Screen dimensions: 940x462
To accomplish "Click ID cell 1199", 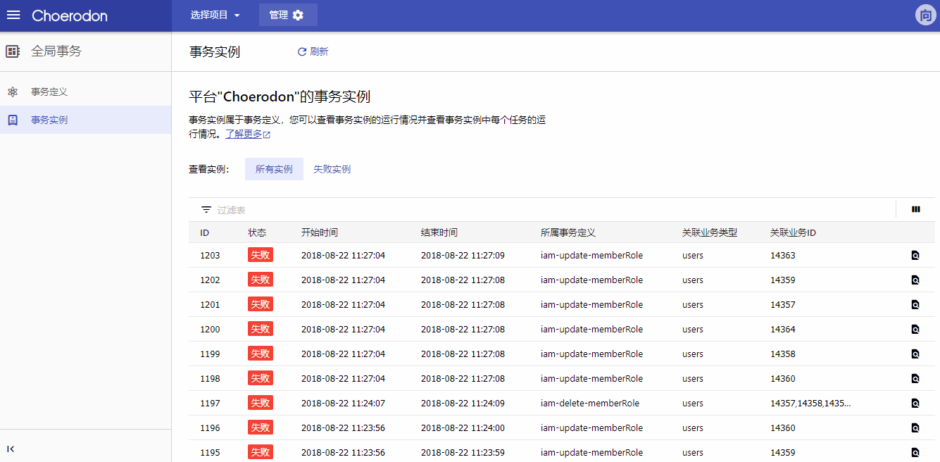I will coord(210,354).
